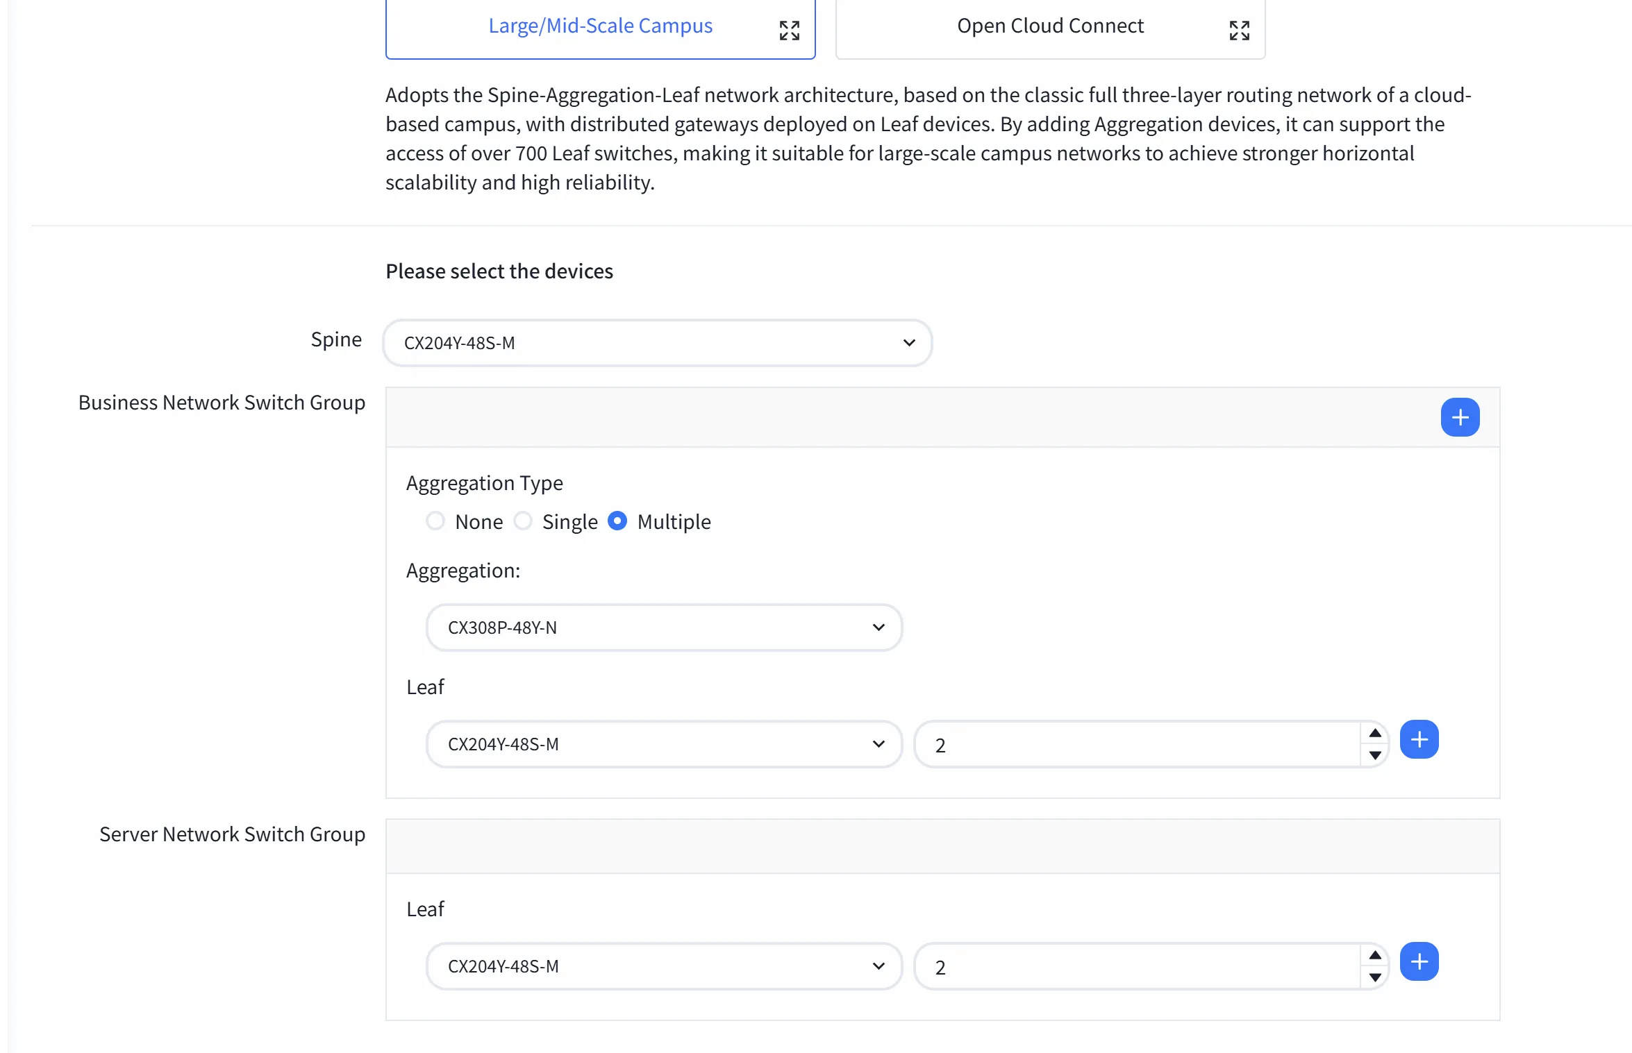Image resolution: width=1632 pixels, height=1053 pixels.
Task: Decrease Server Network Leaf count with down arrow
Action: tap(1374, 977)
